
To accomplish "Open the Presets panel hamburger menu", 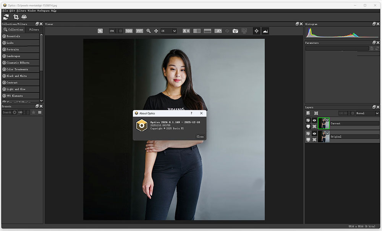I will 40,112.
